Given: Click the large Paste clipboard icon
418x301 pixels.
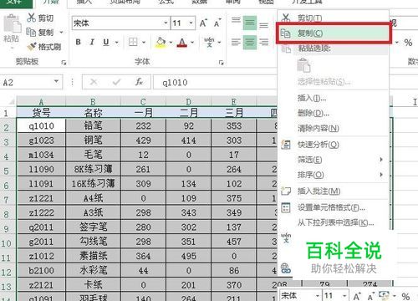Looking at the screenshot, I should coord(12,23).
